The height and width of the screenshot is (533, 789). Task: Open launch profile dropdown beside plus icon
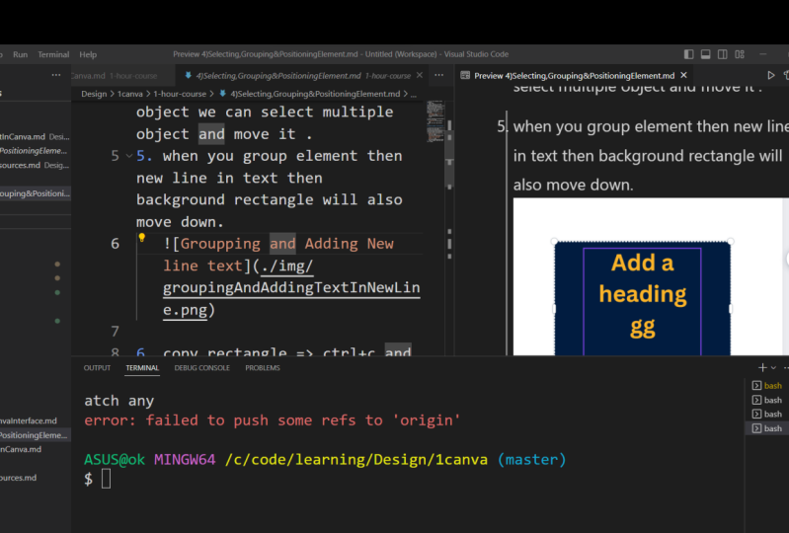[x=773, y=367]
